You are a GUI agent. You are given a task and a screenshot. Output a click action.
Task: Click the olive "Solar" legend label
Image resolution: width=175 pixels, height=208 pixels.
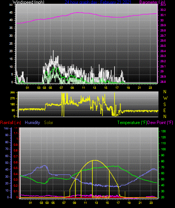point(49,123)
